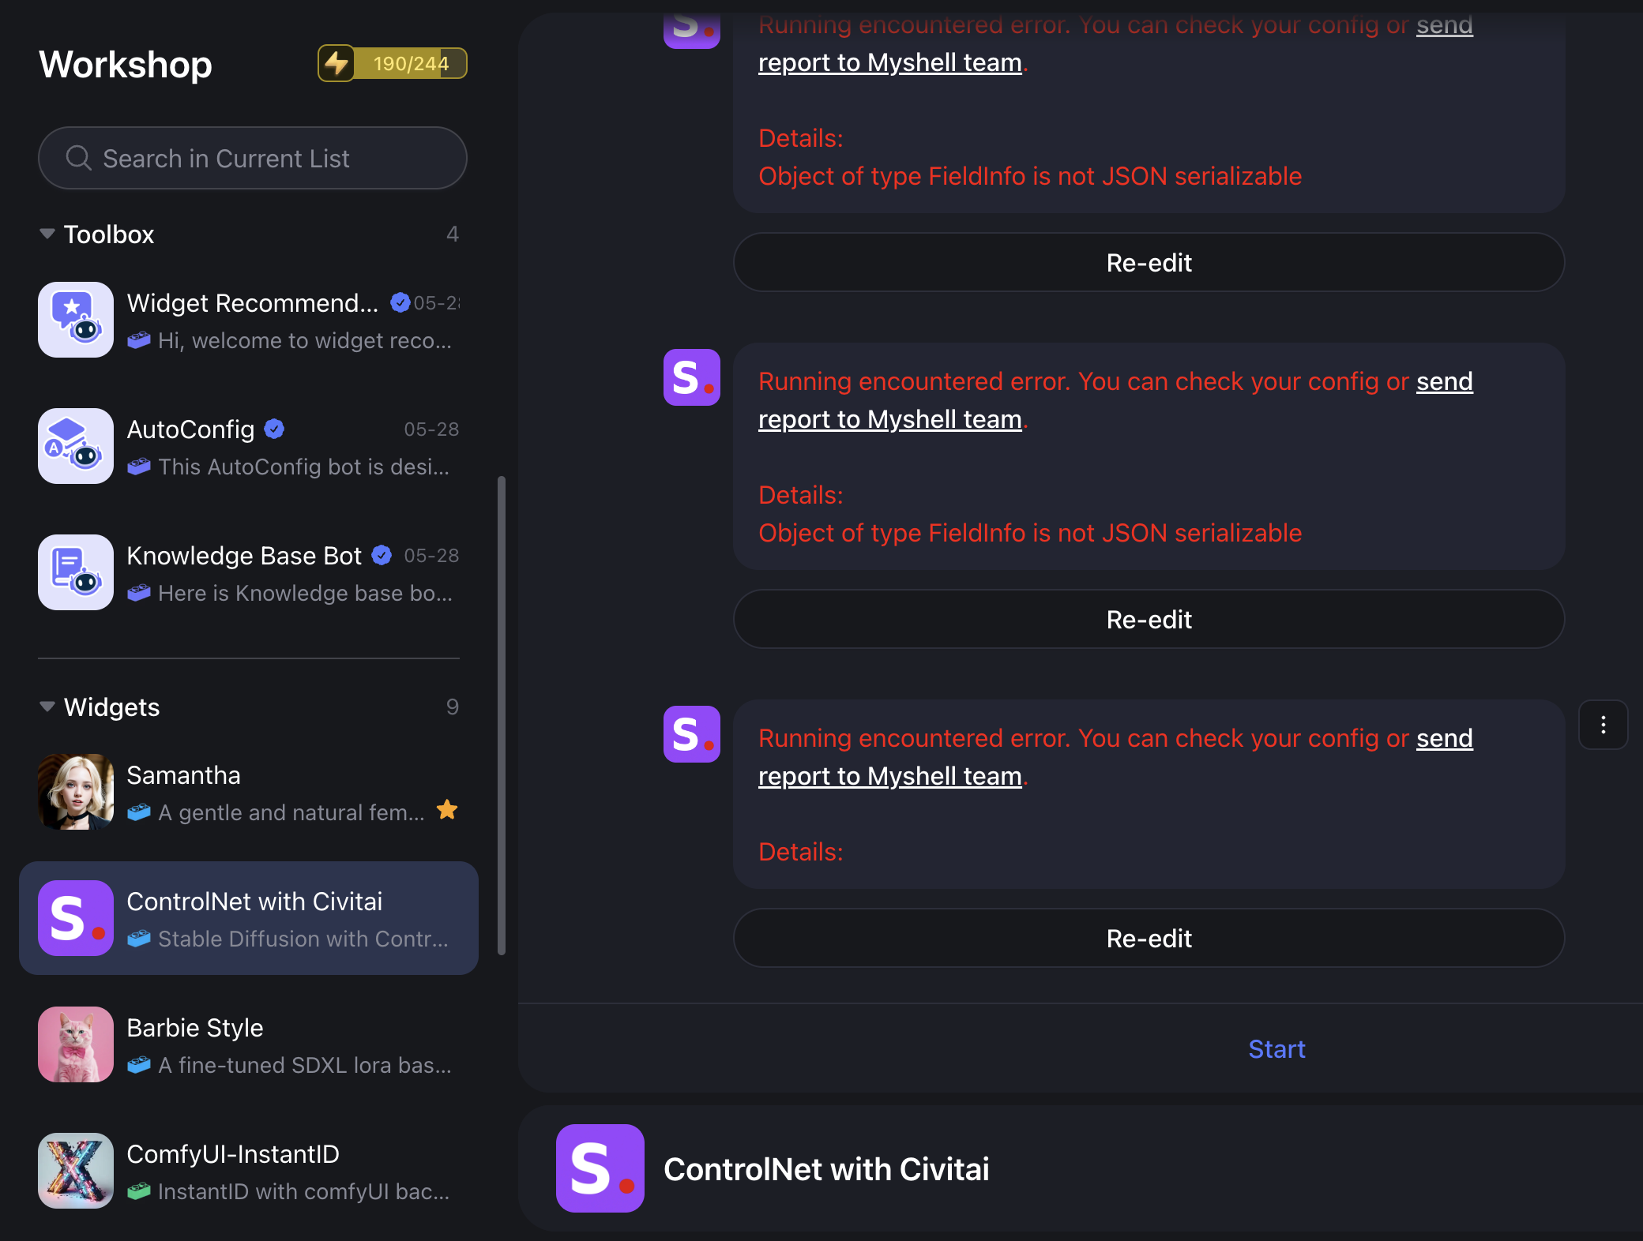This screenshot has height=1241, width=1643.
Task: Open the Widget Recommend bot icon
Action: tap(76, 320)
